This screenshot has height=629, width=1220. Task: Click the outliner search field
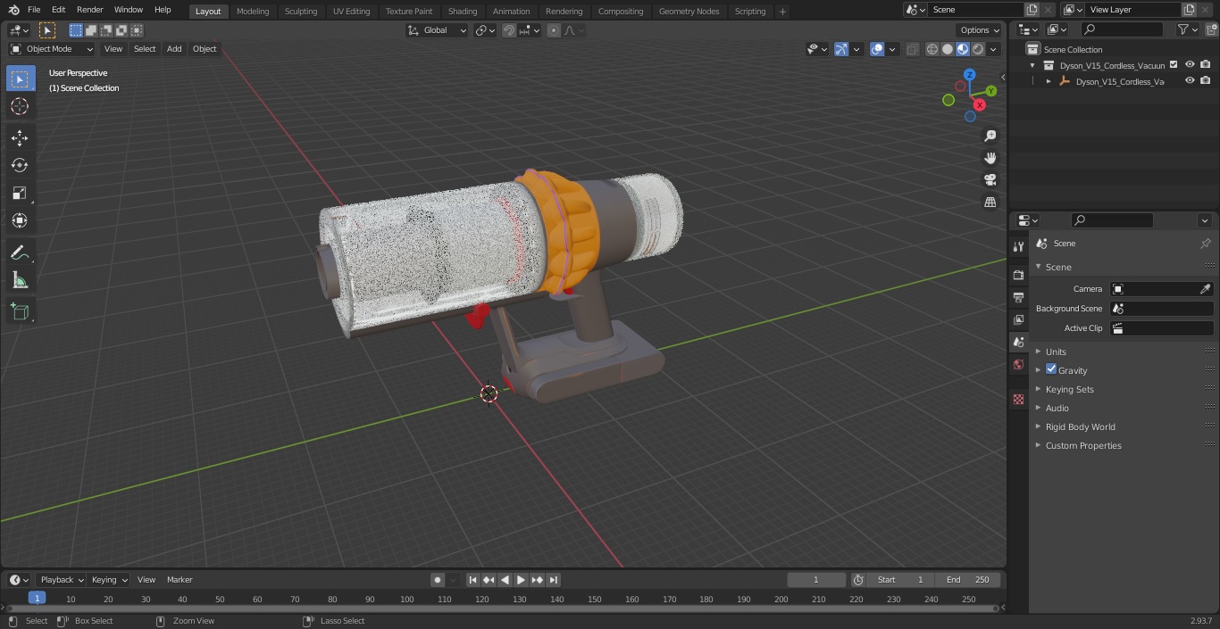click(1121, 30)
